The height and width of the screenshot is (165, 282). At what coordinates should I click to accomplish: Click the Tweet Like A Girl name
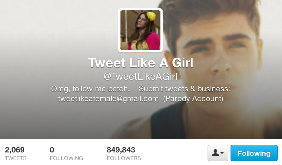pos(141,63)
